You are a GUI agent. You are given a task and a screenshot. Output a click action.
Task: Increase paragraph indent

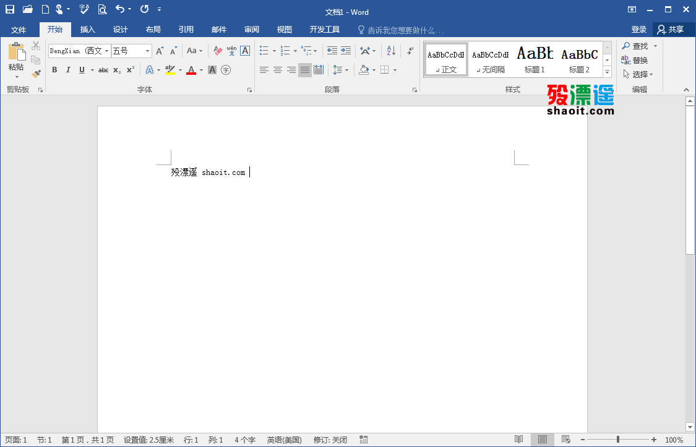click(x=346, y=51)
